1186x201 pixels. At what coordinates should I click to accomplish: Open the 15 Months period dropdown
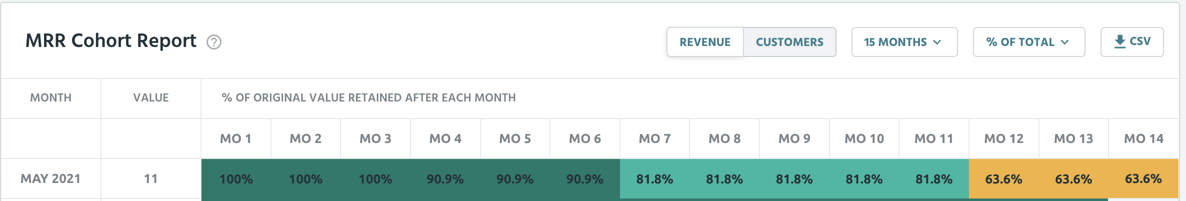click(x=904, y=42)
